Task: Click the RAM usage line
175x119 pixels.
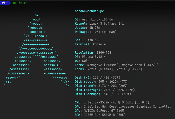Action: pos(100,115)
